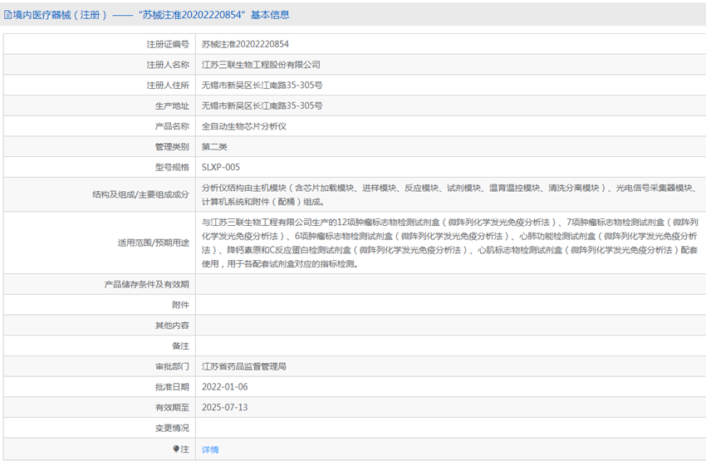Image resolution: width=706 pixels, height=461 pixels.
Task: Click the 产品名称 label
Action: tap(172, 126)
